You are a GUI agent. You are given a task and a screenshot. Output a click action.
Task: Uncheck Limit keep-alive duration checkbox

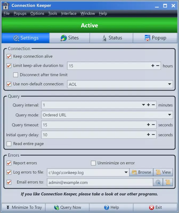pyautogui.click(x=9, y=65)
